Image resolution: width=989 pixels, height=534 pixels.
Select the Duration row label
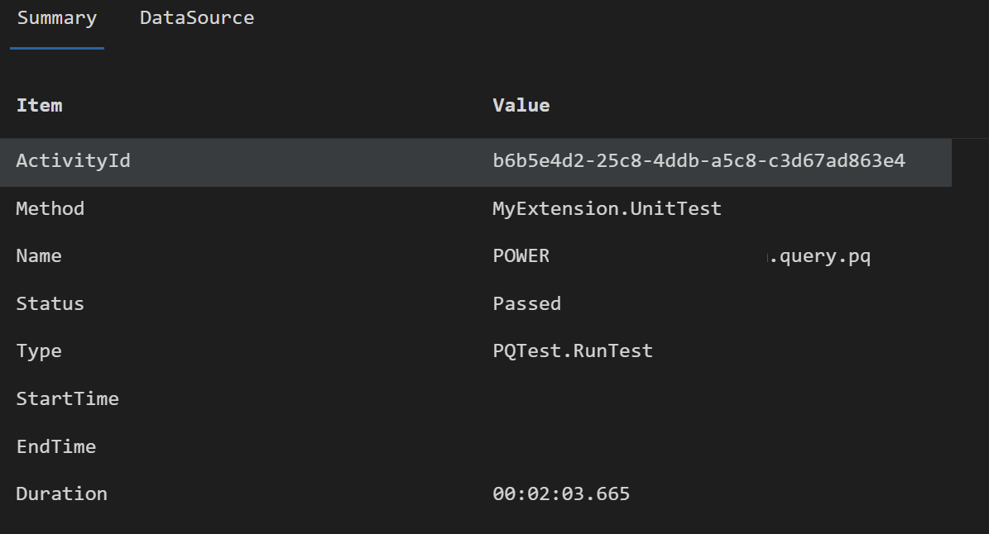coord(61,494)
